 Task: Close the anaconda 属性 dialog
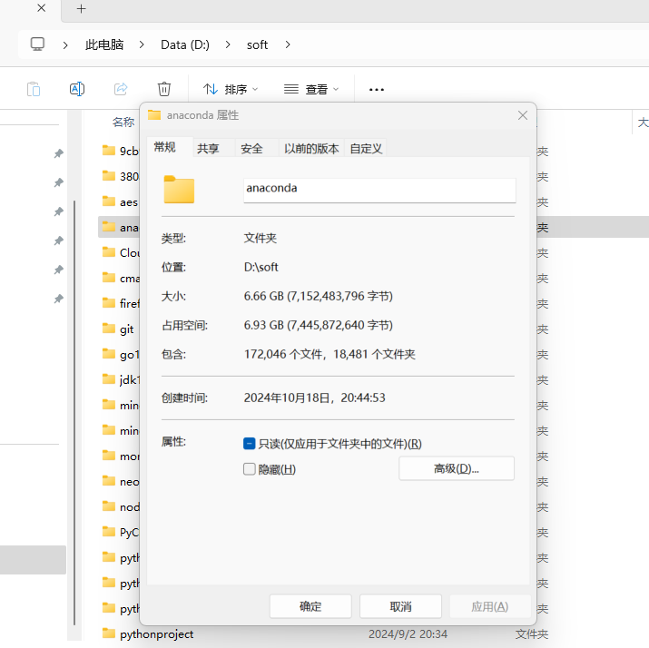(x=523, y=115)
